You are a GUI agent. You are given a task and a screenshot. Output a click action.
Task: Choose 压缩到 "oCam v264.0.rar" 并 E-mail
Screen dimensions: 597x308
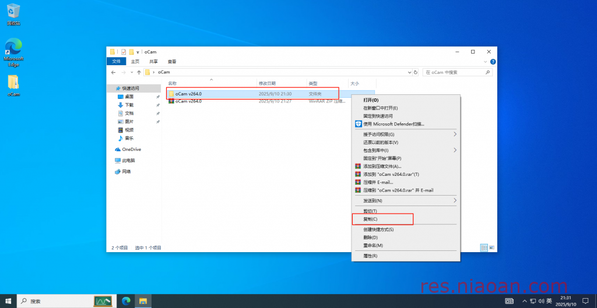coord(406,190)
